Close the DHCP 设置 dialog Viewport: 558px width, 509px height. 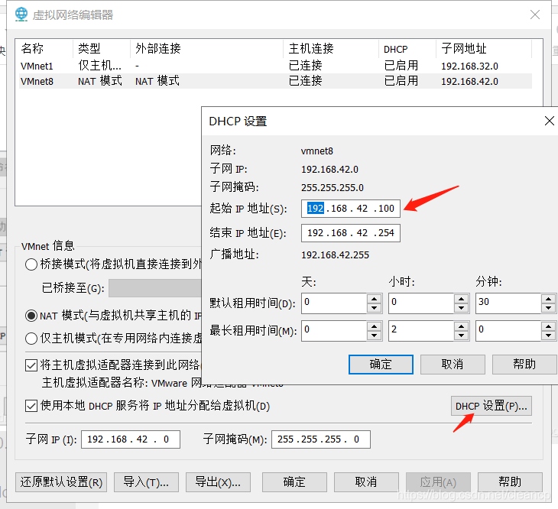(x=549, y=121)
